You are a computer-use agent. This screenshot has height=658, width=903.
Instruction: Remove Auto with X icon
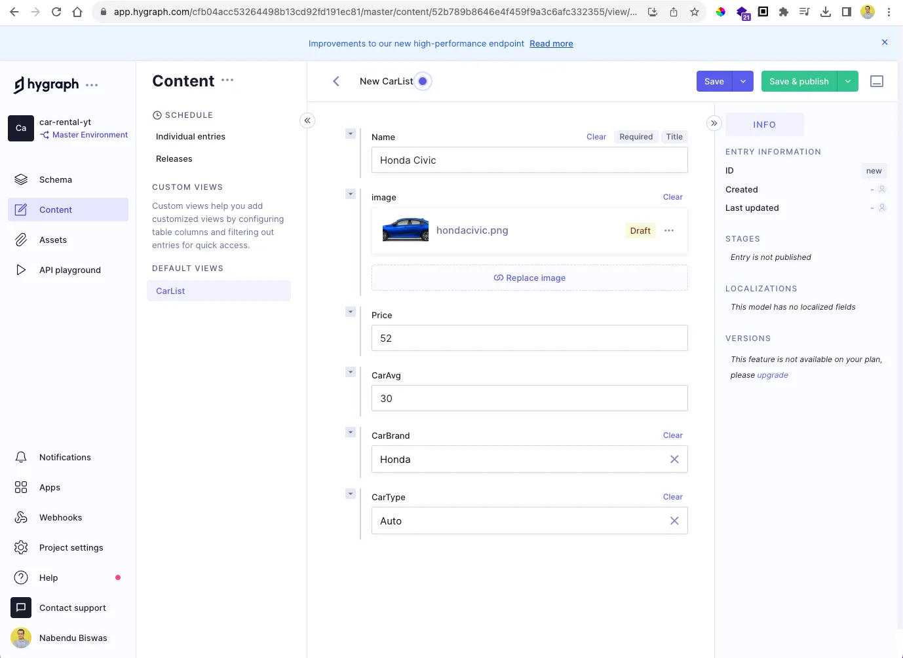pos(674,521)
